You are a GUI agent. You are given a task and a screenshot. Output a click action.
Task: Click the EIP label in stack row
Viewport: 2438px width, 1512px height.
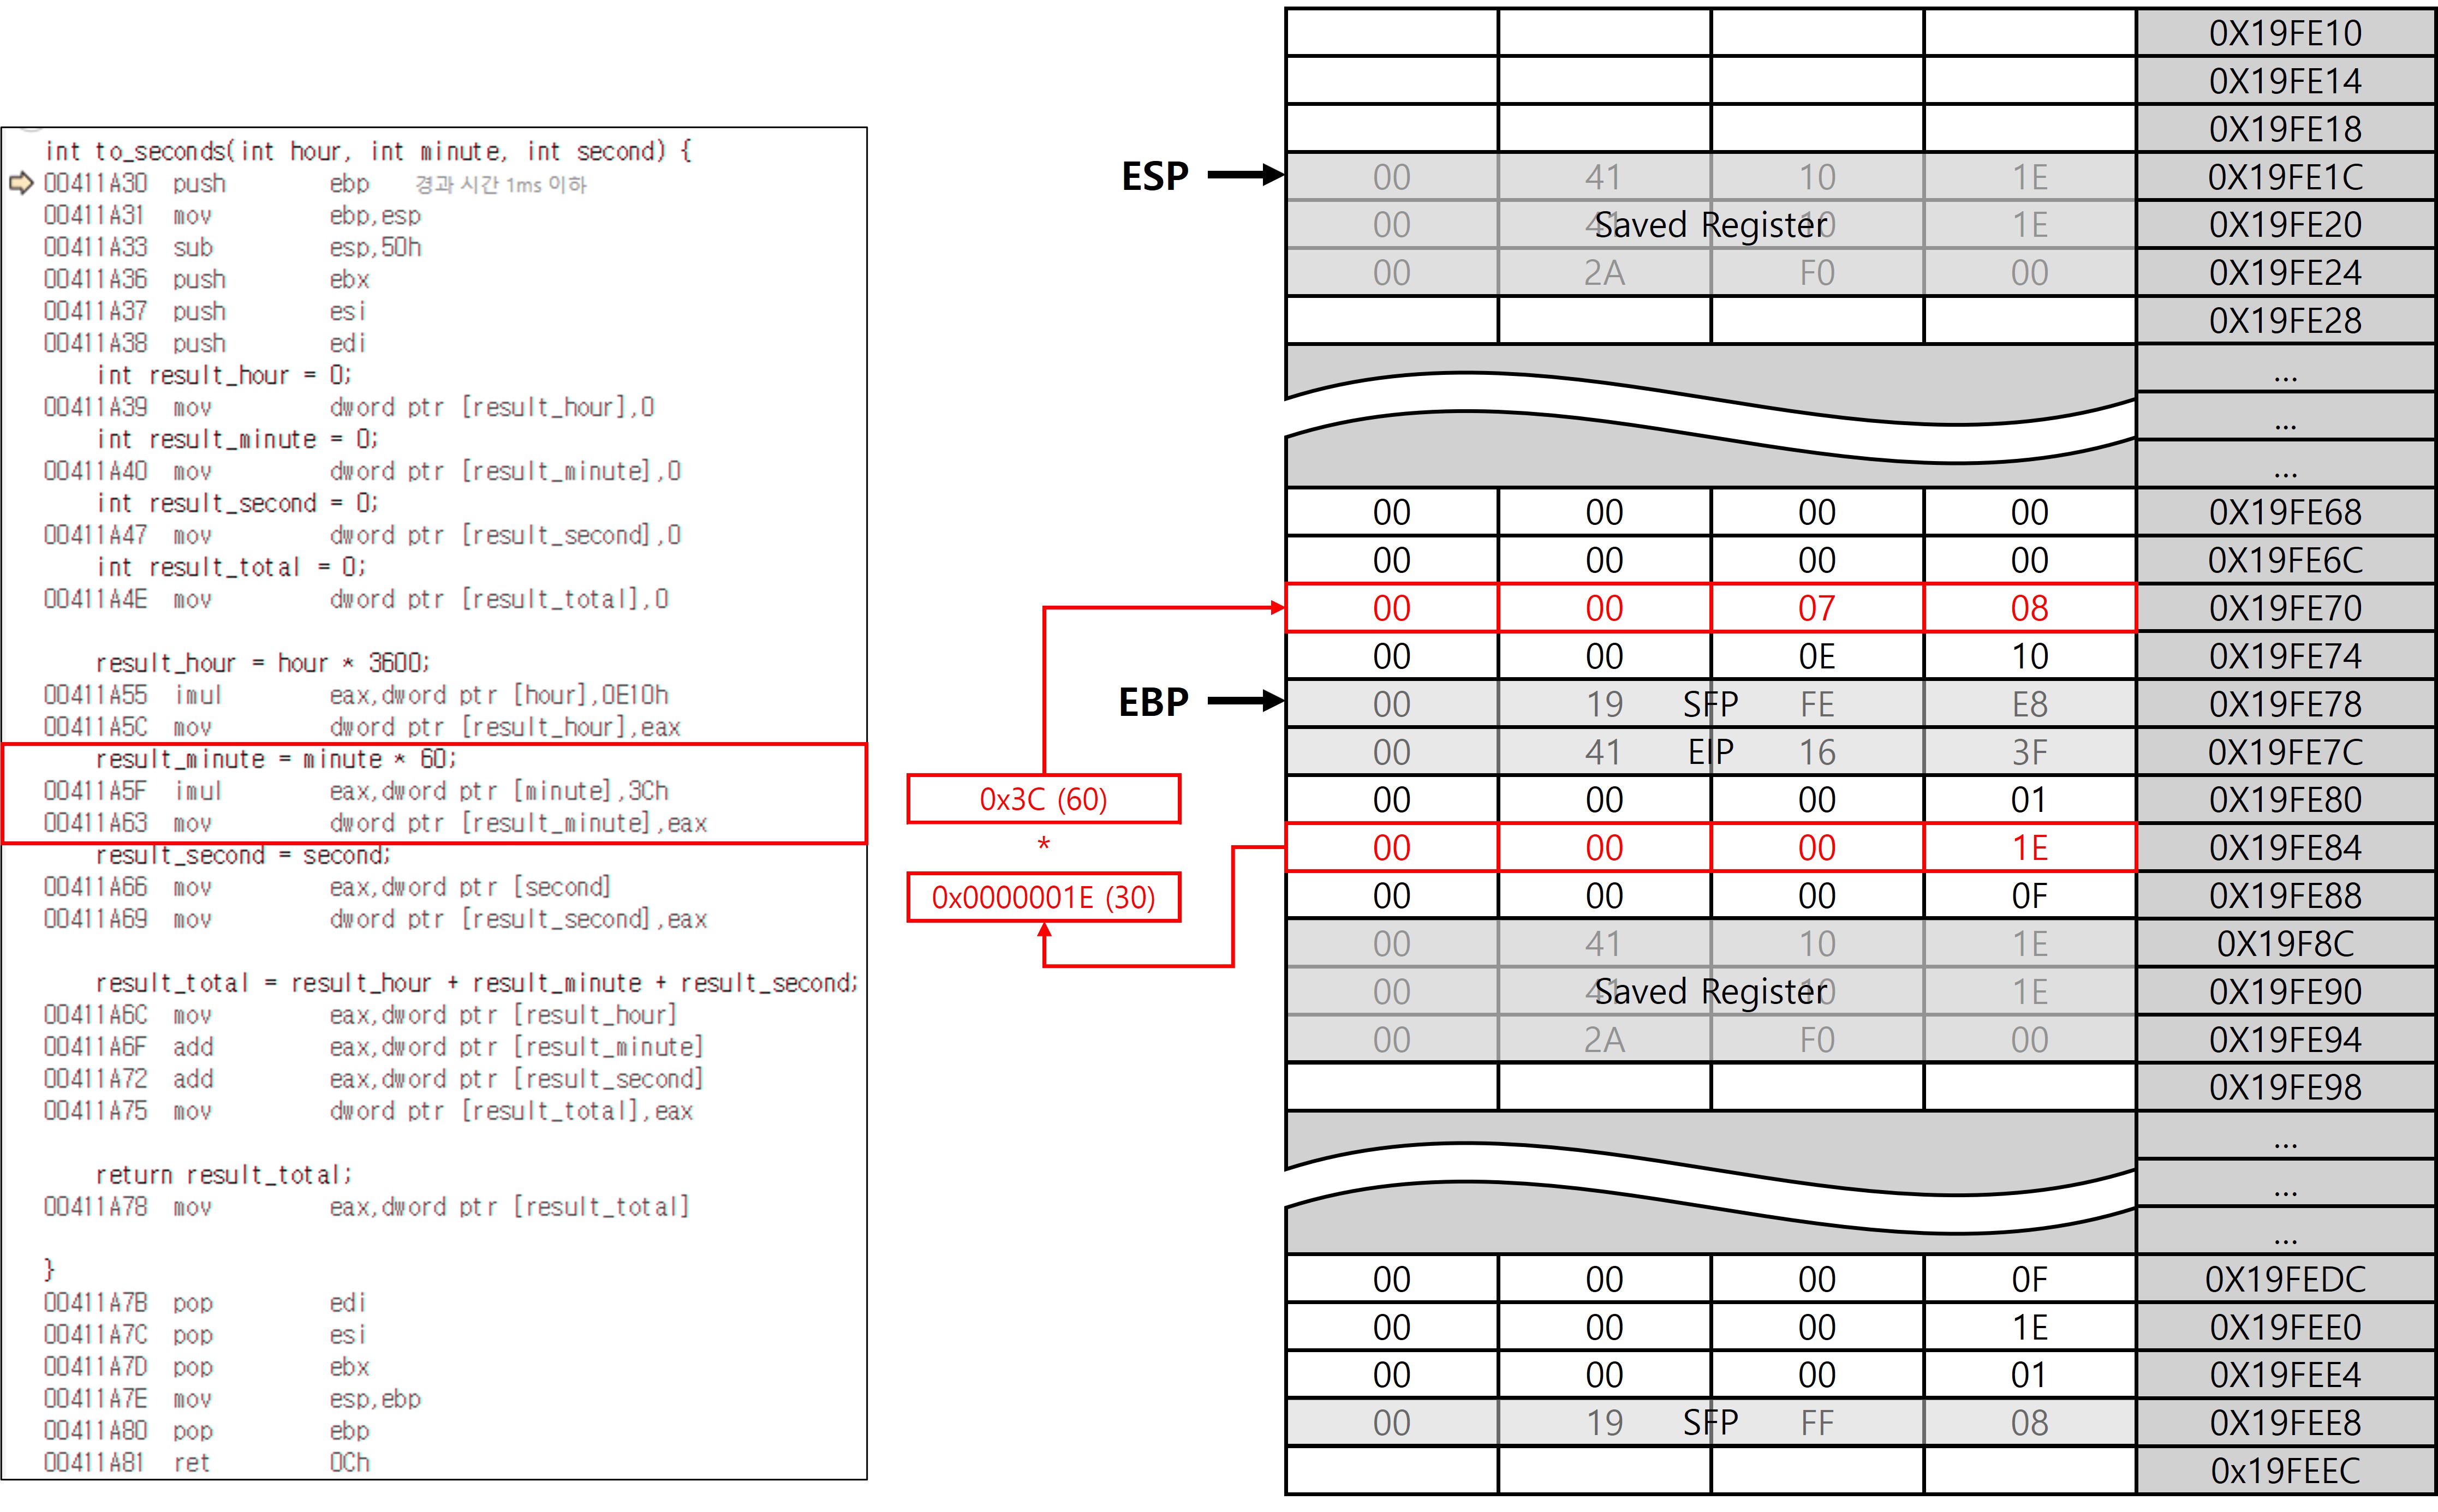point(1709,752)
